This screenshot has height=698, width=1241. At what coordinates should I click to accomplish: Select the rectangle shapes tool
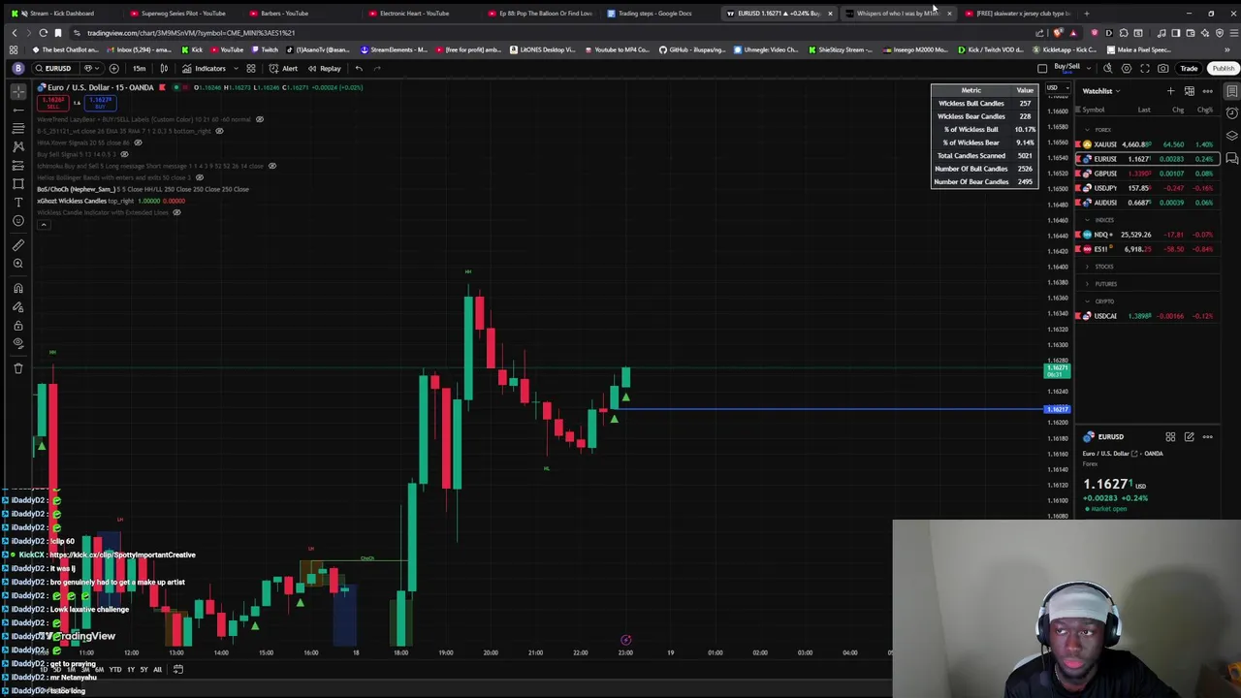coord(17,183)
